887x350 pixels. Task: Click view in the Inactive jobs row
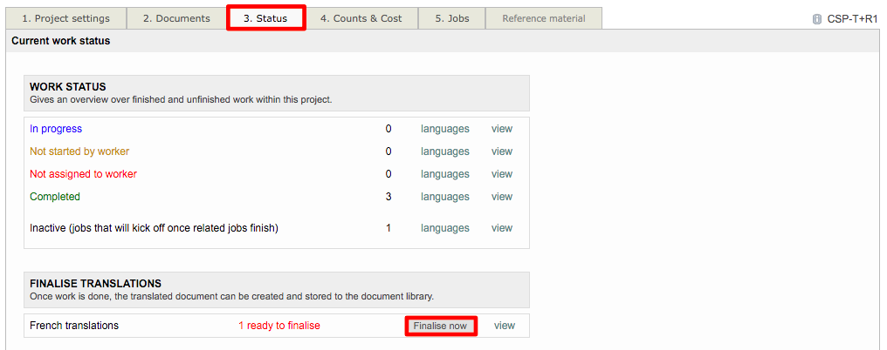coord(501,228)
